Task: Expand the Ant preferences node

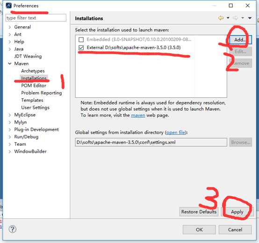Action: coord(10,34)
